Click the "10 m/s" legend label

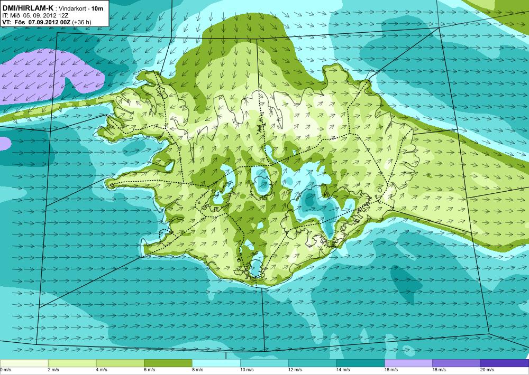tap(247, 370)
